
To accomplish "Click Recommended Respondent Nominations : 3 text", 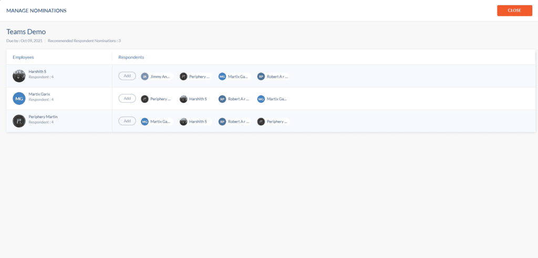I will coord(84,41).
